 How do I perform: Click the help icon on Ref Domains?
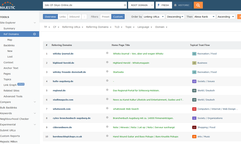click(34, 34)
